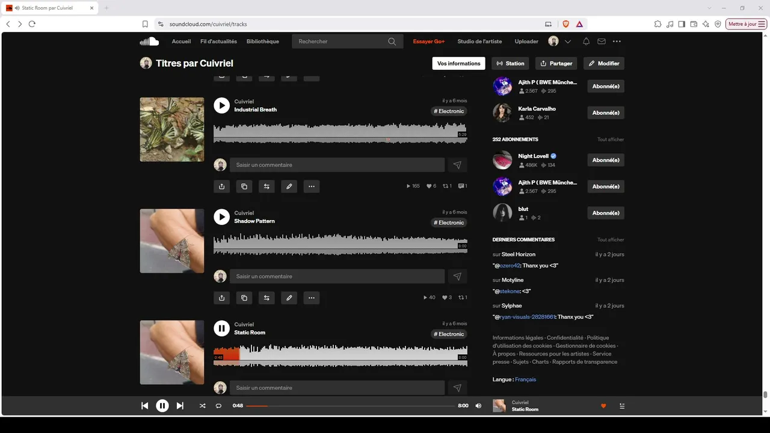Viewport: 770px width, 433px height.
Task: Seek within the Static Room waveform
Action: pyautogui.click(x=340, y=355)
